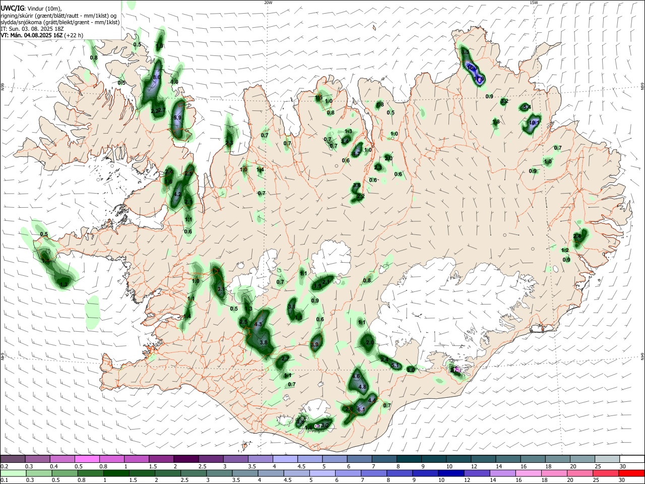The width and height of the screenshot is (645, 484).
Task: Click the 2.4 precipitation value in the east
Action: coord(577,235)
